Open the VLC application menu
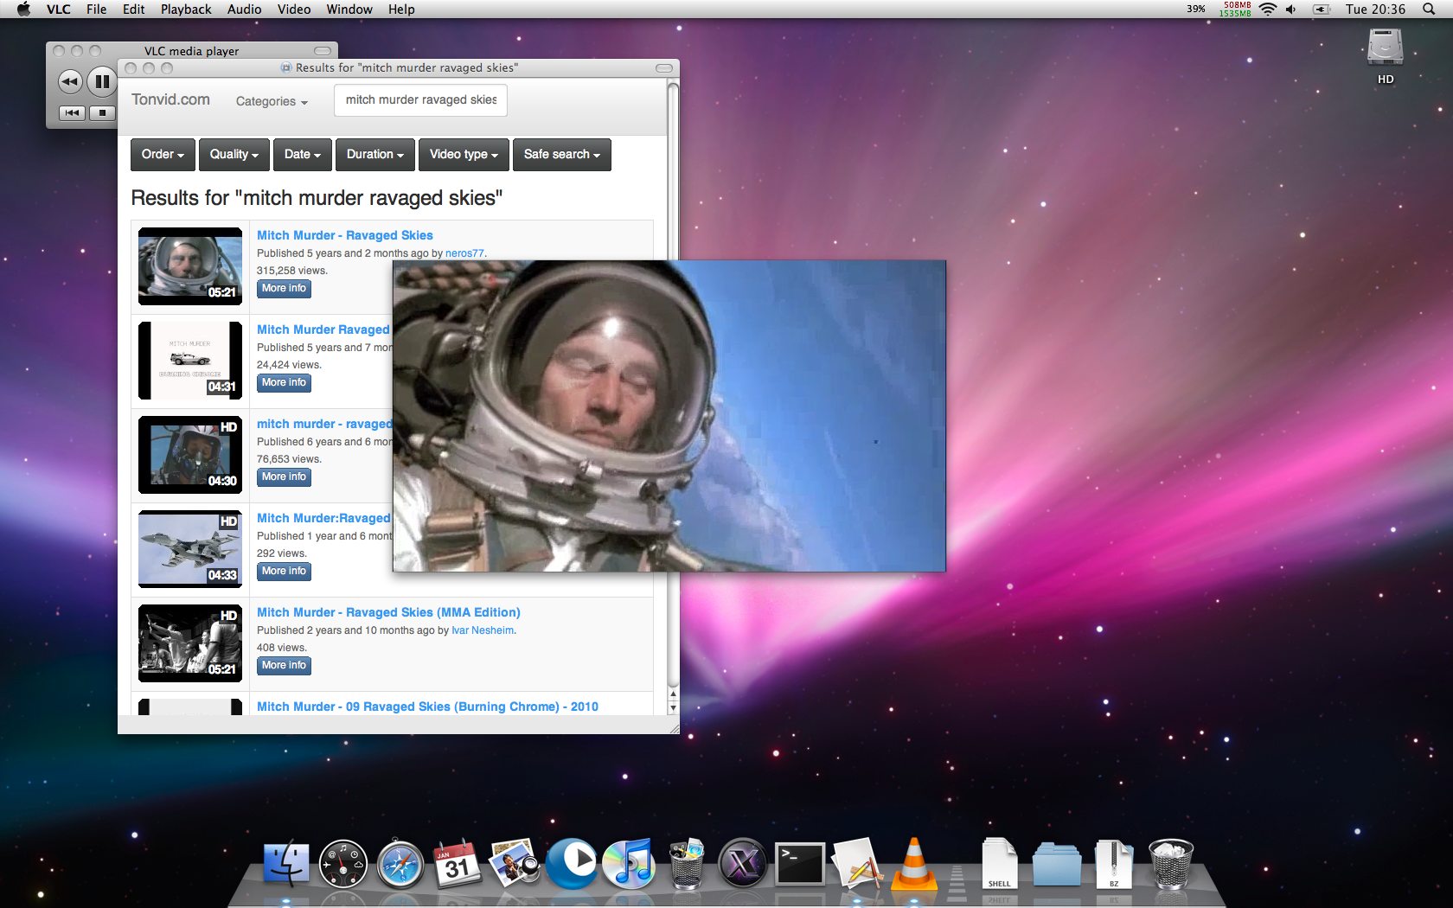Image resolution: width=1453 pixels, height=908 pixels. (59, 10)
